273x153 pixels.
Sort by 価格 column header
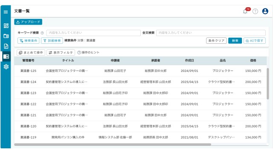coord(253,60)
